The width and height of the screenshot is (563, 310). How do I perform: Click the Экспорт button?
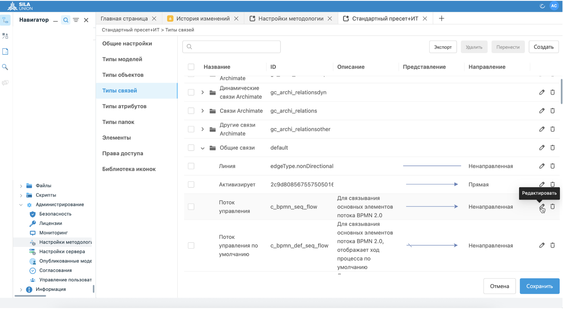point(442,47)
